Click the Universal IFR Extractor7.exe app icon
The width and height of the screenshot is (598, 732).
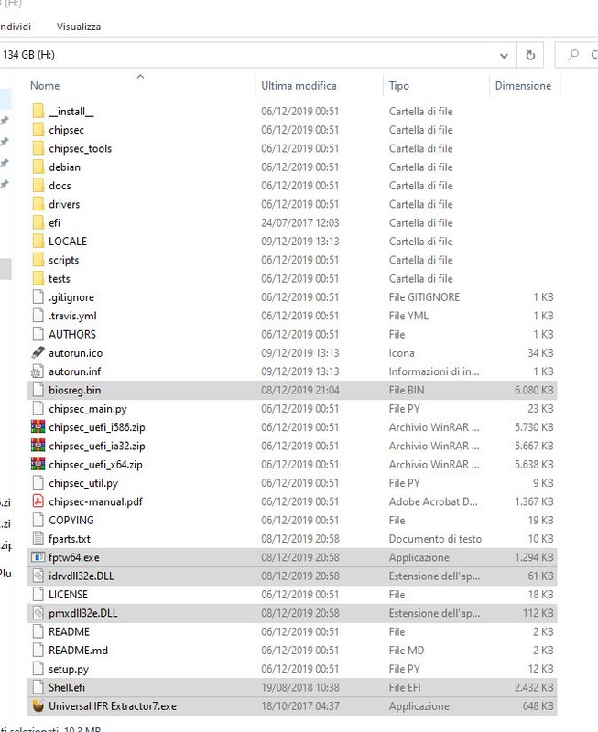click(x=38, y=705)
